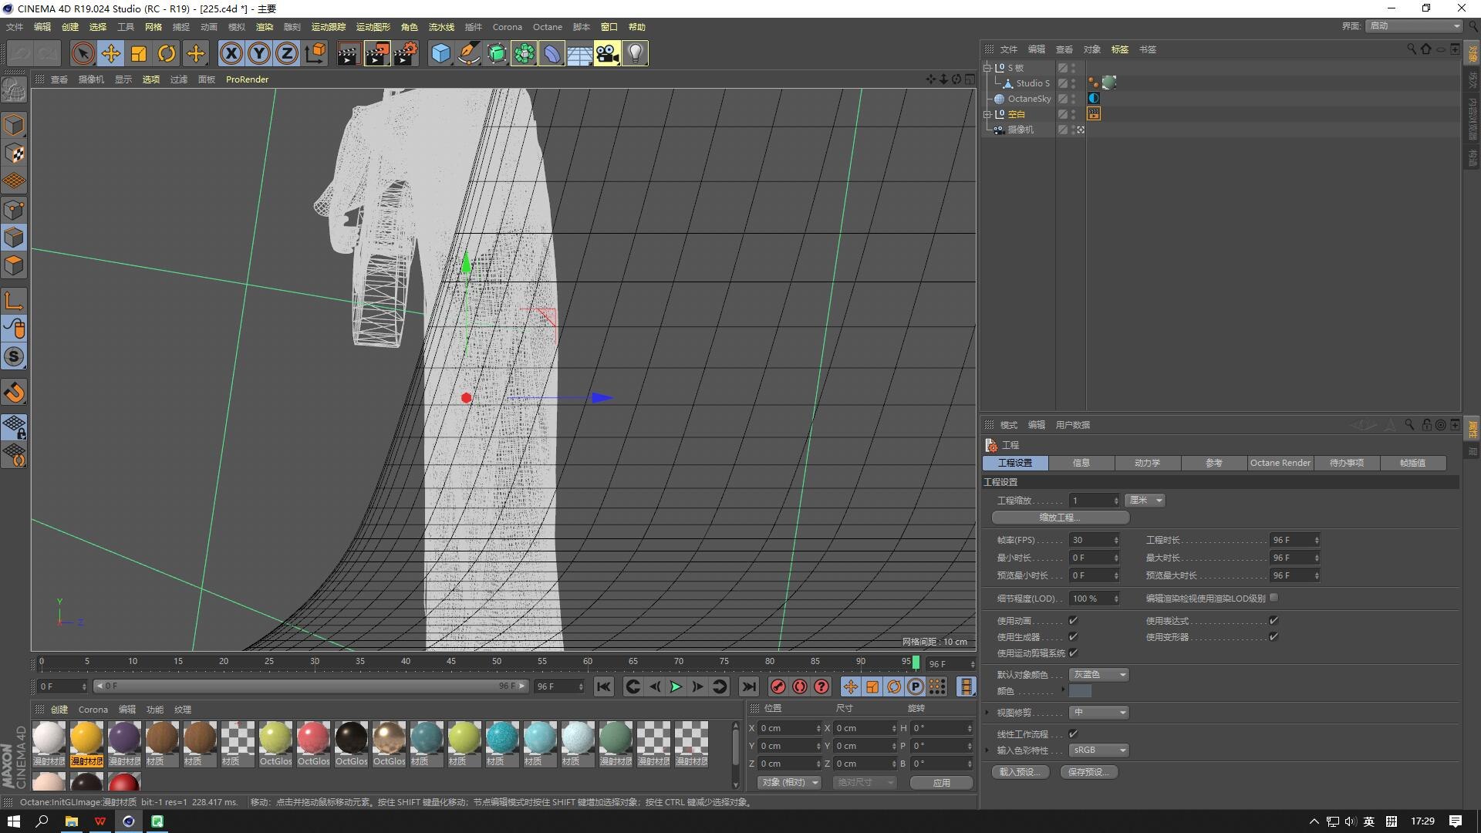Open the sRGB color profile dropdown

[x=1099, y=750]
